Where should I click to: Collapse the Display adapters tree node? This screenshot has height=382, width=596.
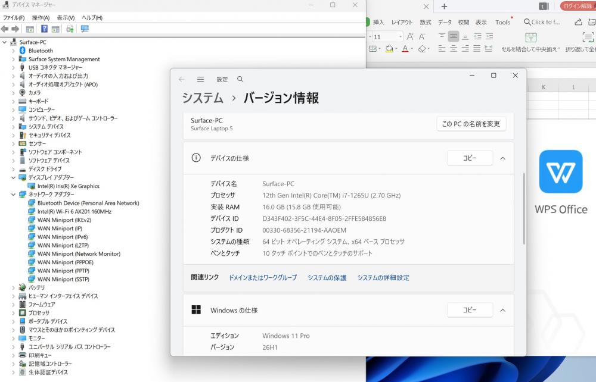13,177
